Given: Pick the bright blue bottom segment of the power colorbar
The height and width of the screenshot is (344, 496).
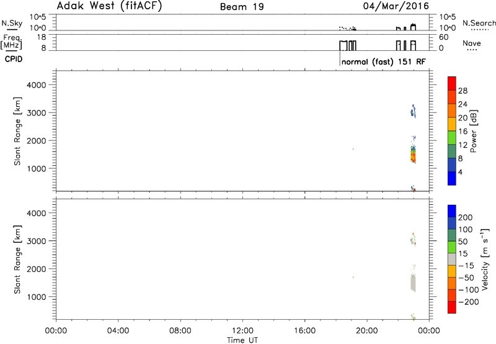Looking at the screenshot, I should coord(452,178).
